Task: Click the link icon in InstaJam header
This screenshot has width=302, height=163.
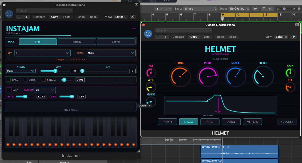Action: pos(133,17)
